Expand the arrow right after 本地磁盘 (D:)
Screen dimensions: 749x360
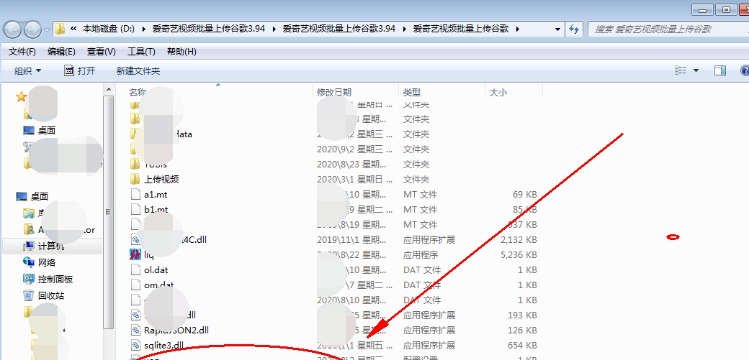[144, 29]
